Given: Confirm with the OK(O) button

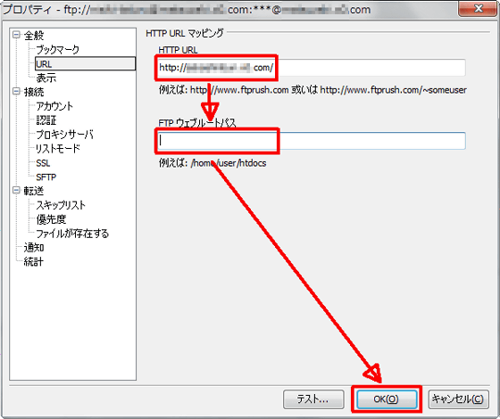Looking at the screenshot, I should click(x=387, y=399).
